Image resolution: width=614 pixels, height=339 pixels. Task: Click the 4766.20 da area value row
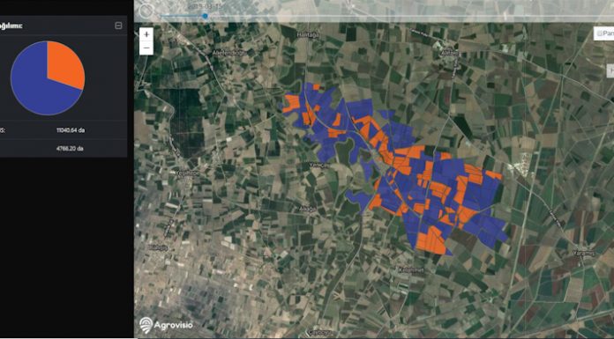click(63, 149)
